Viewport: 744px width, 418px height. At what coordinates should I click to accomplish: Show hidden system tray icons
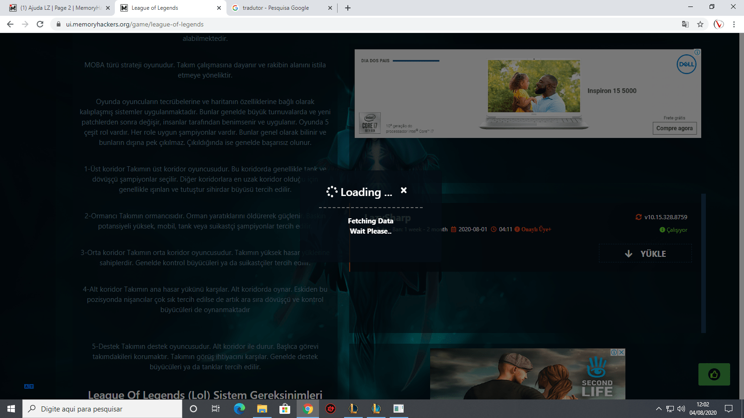658,409
